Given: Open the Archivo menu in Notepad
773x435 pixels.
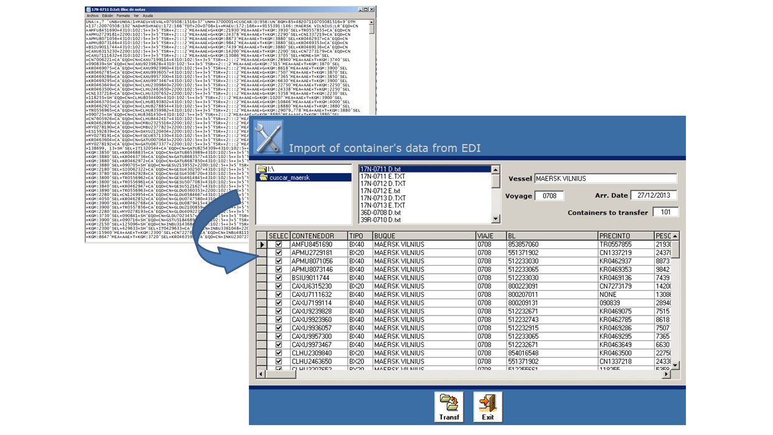Looking at the screenshot, I should click(x=93, y=16).
